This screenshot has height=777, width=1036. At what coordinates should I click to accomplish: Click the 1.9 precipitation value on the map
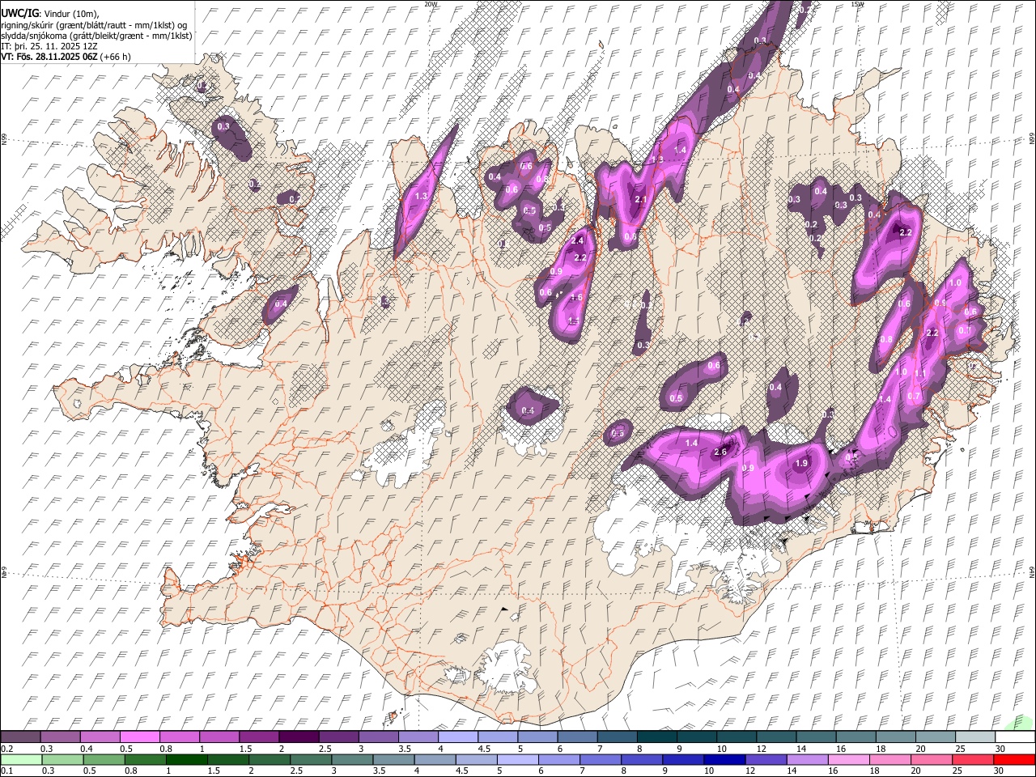(x=801, y=463)
